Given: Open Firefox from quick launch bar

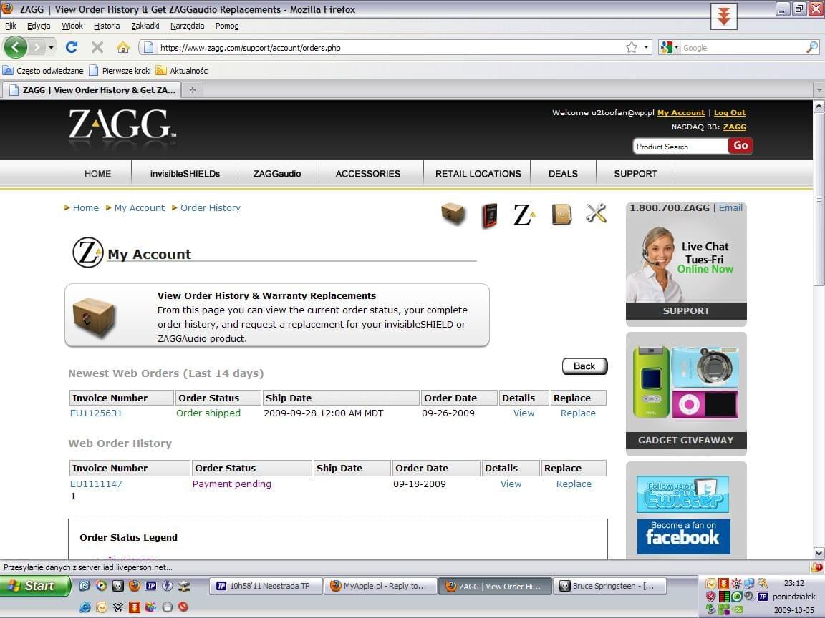Looking at the screenshot, I should (134, 585).
